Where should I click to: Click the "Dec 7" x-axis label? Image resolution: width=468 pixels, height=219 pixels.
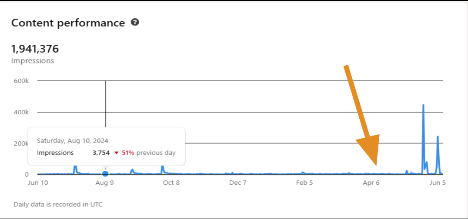point(238,182)
